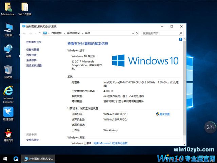Open the Win10激活 folder on desktop

point(25,9)
